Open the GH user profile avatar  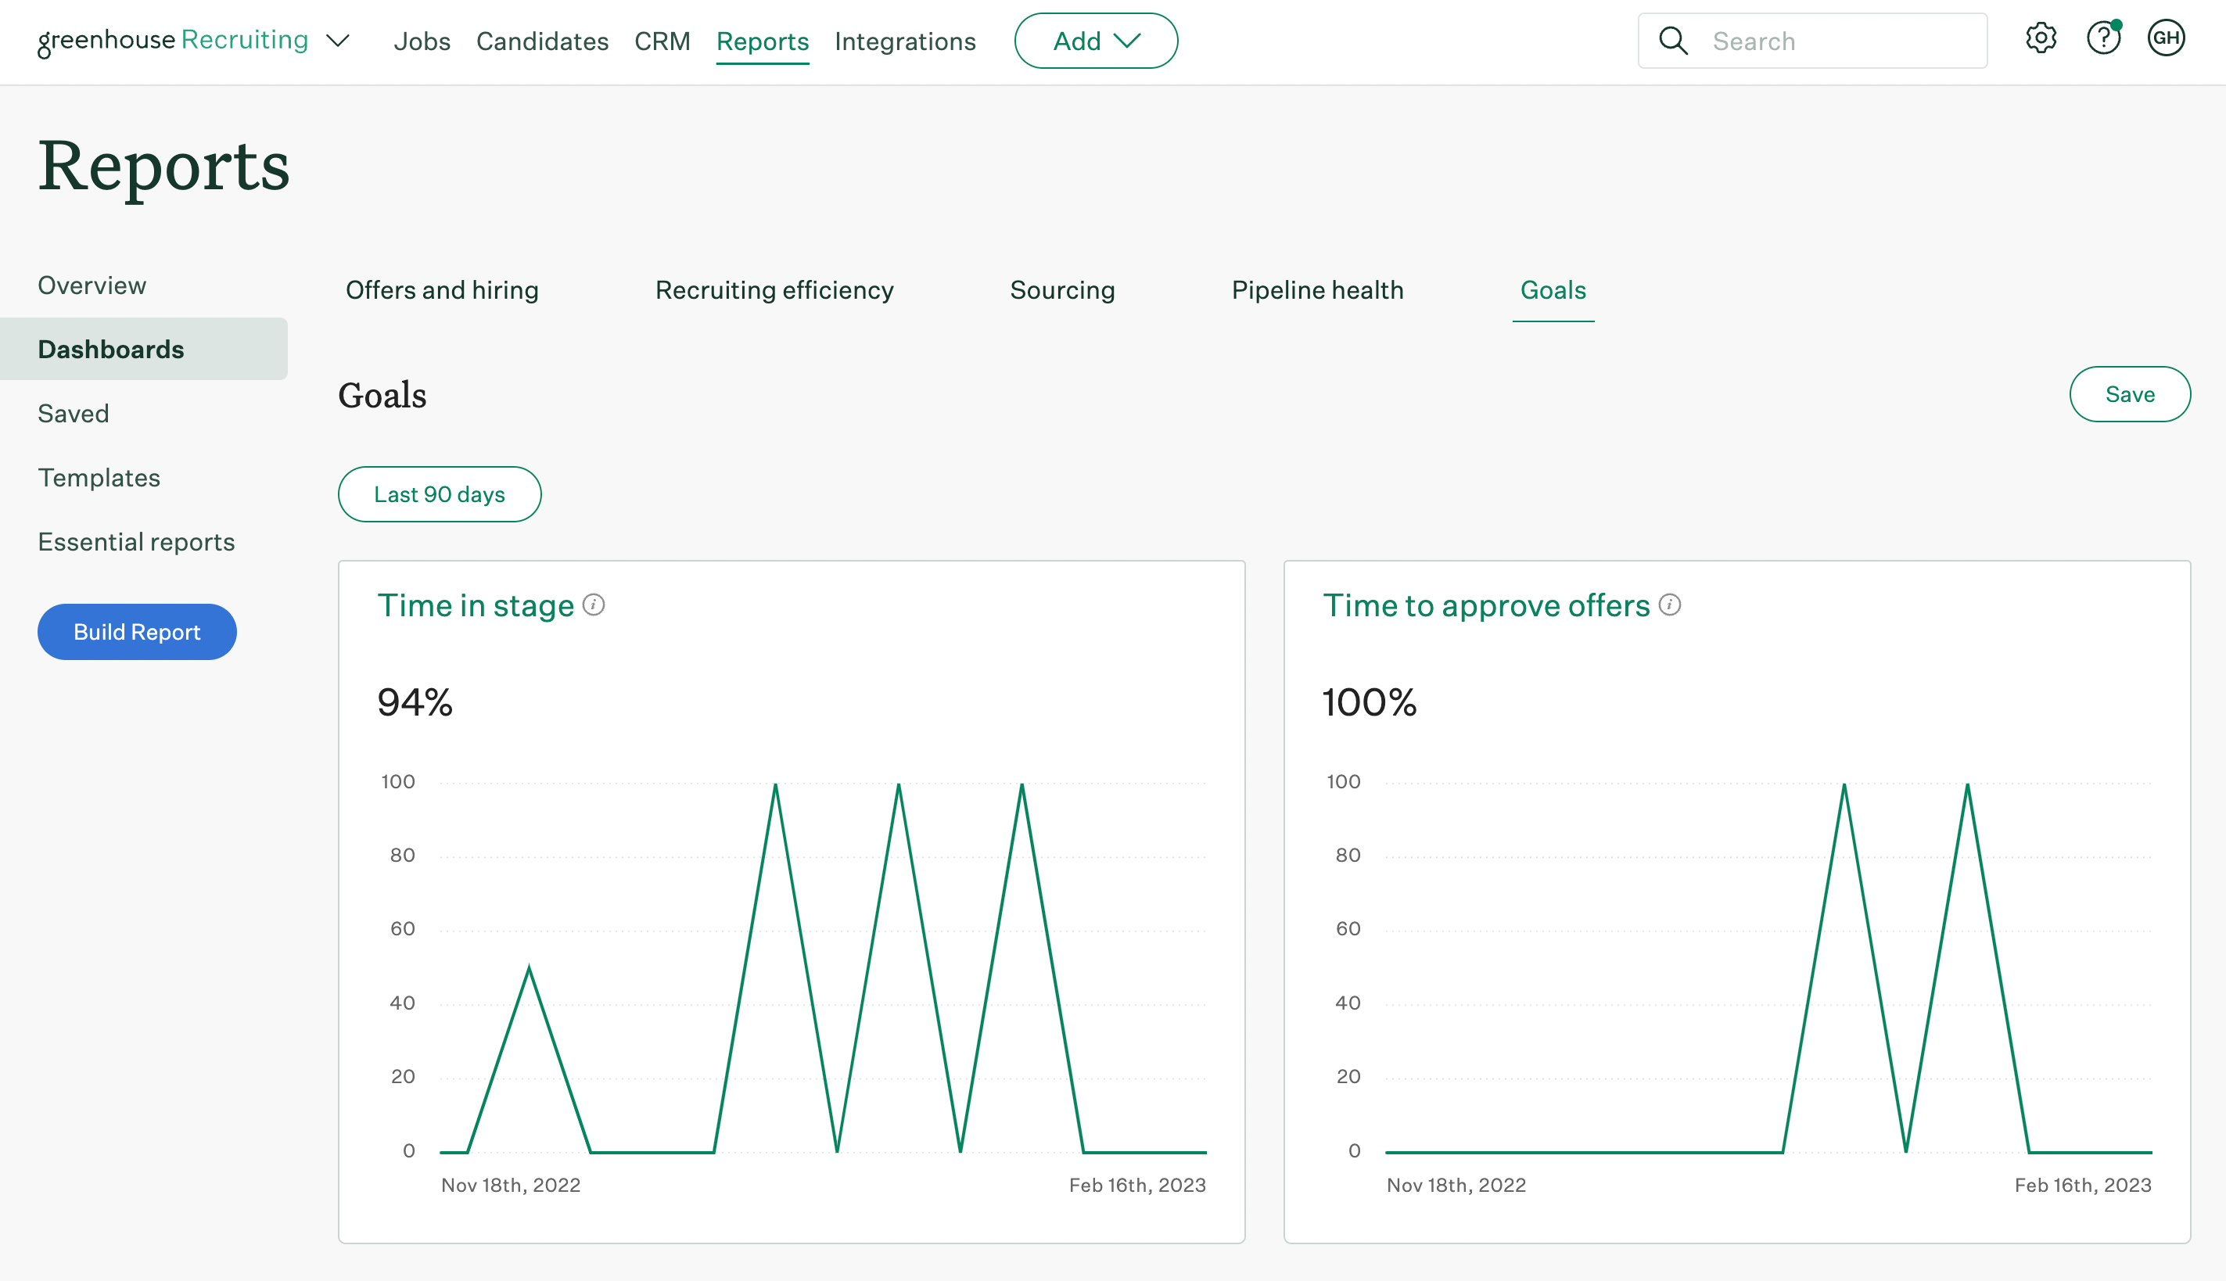point(2165,39)
